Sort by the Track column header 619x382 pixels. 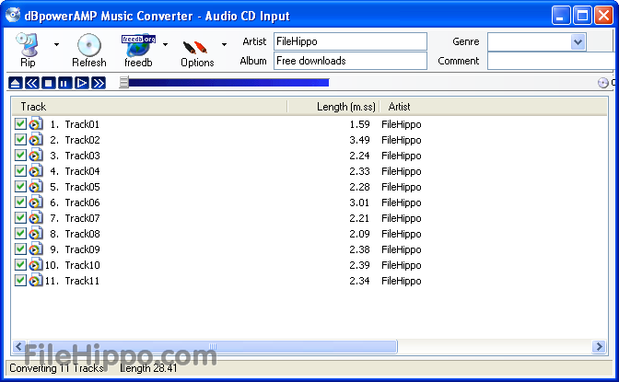pyautogui.click(x=149, y=107)
